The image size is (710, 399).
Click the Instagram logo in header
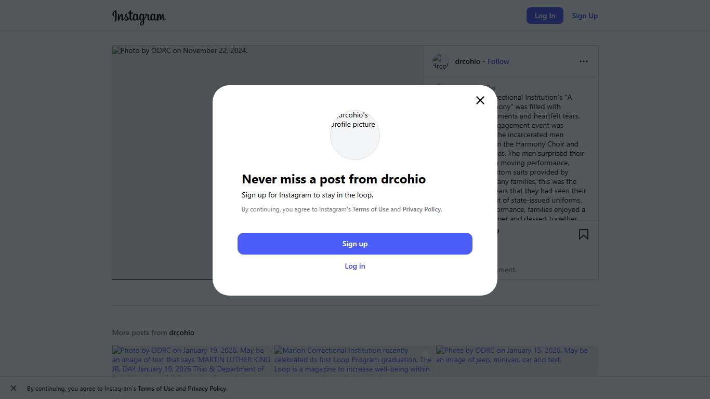click(139, 17)
